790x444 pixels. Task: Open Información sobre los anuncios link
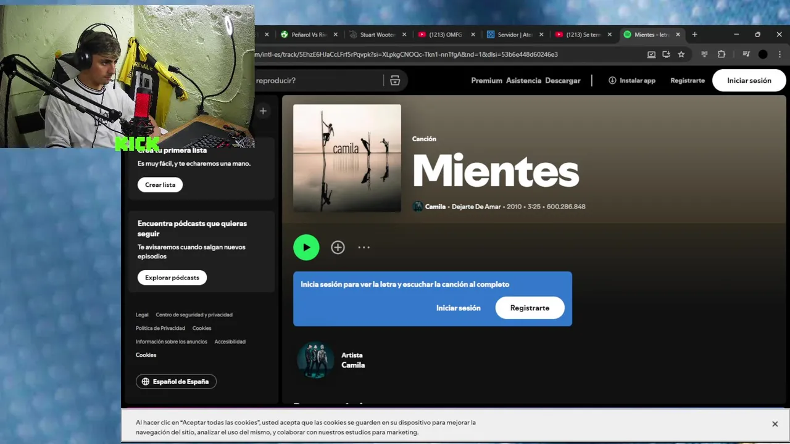172,342
